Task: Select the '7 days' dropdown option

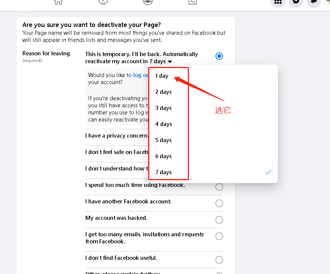Action: coord(164,172)
